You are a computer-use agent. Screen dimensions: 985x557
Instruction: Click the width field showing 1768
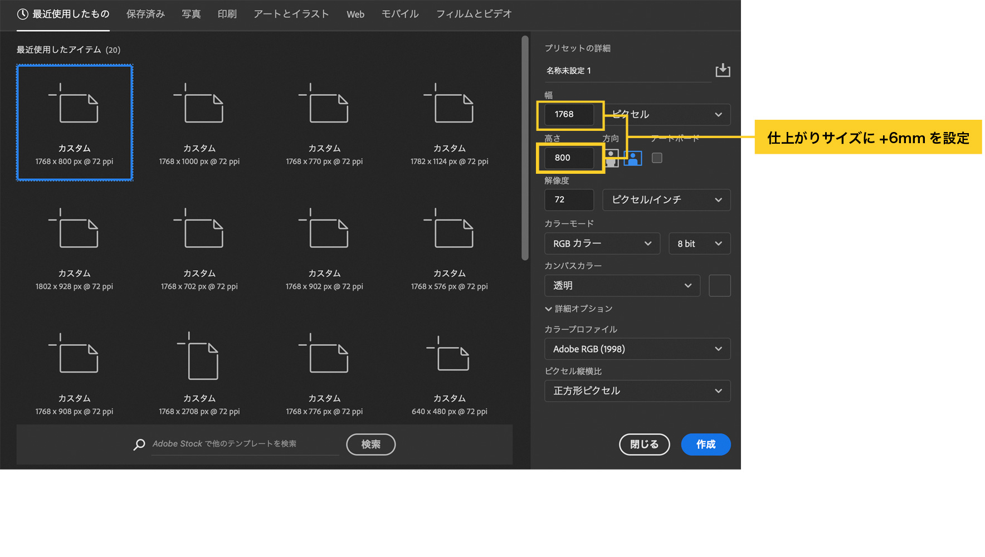(x=569, y=114)
